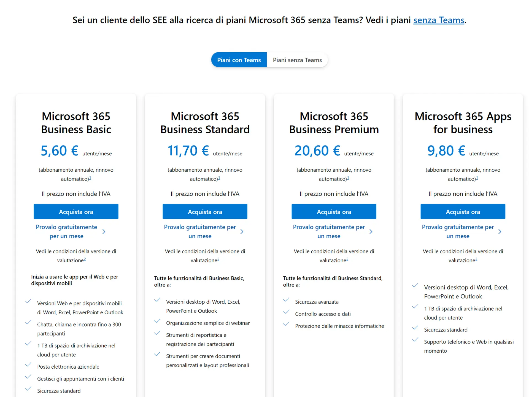Open footnote 1 under Apps for business price

[477, 178]
